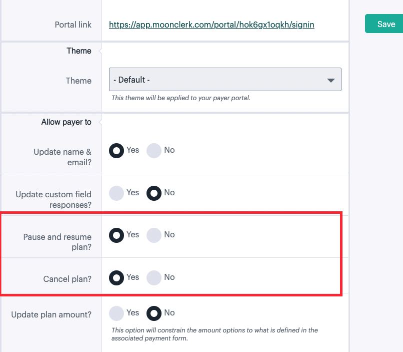403x352 pixels.
Task: Select Yes for Update plan amount
Action: (x=116, y=313)
